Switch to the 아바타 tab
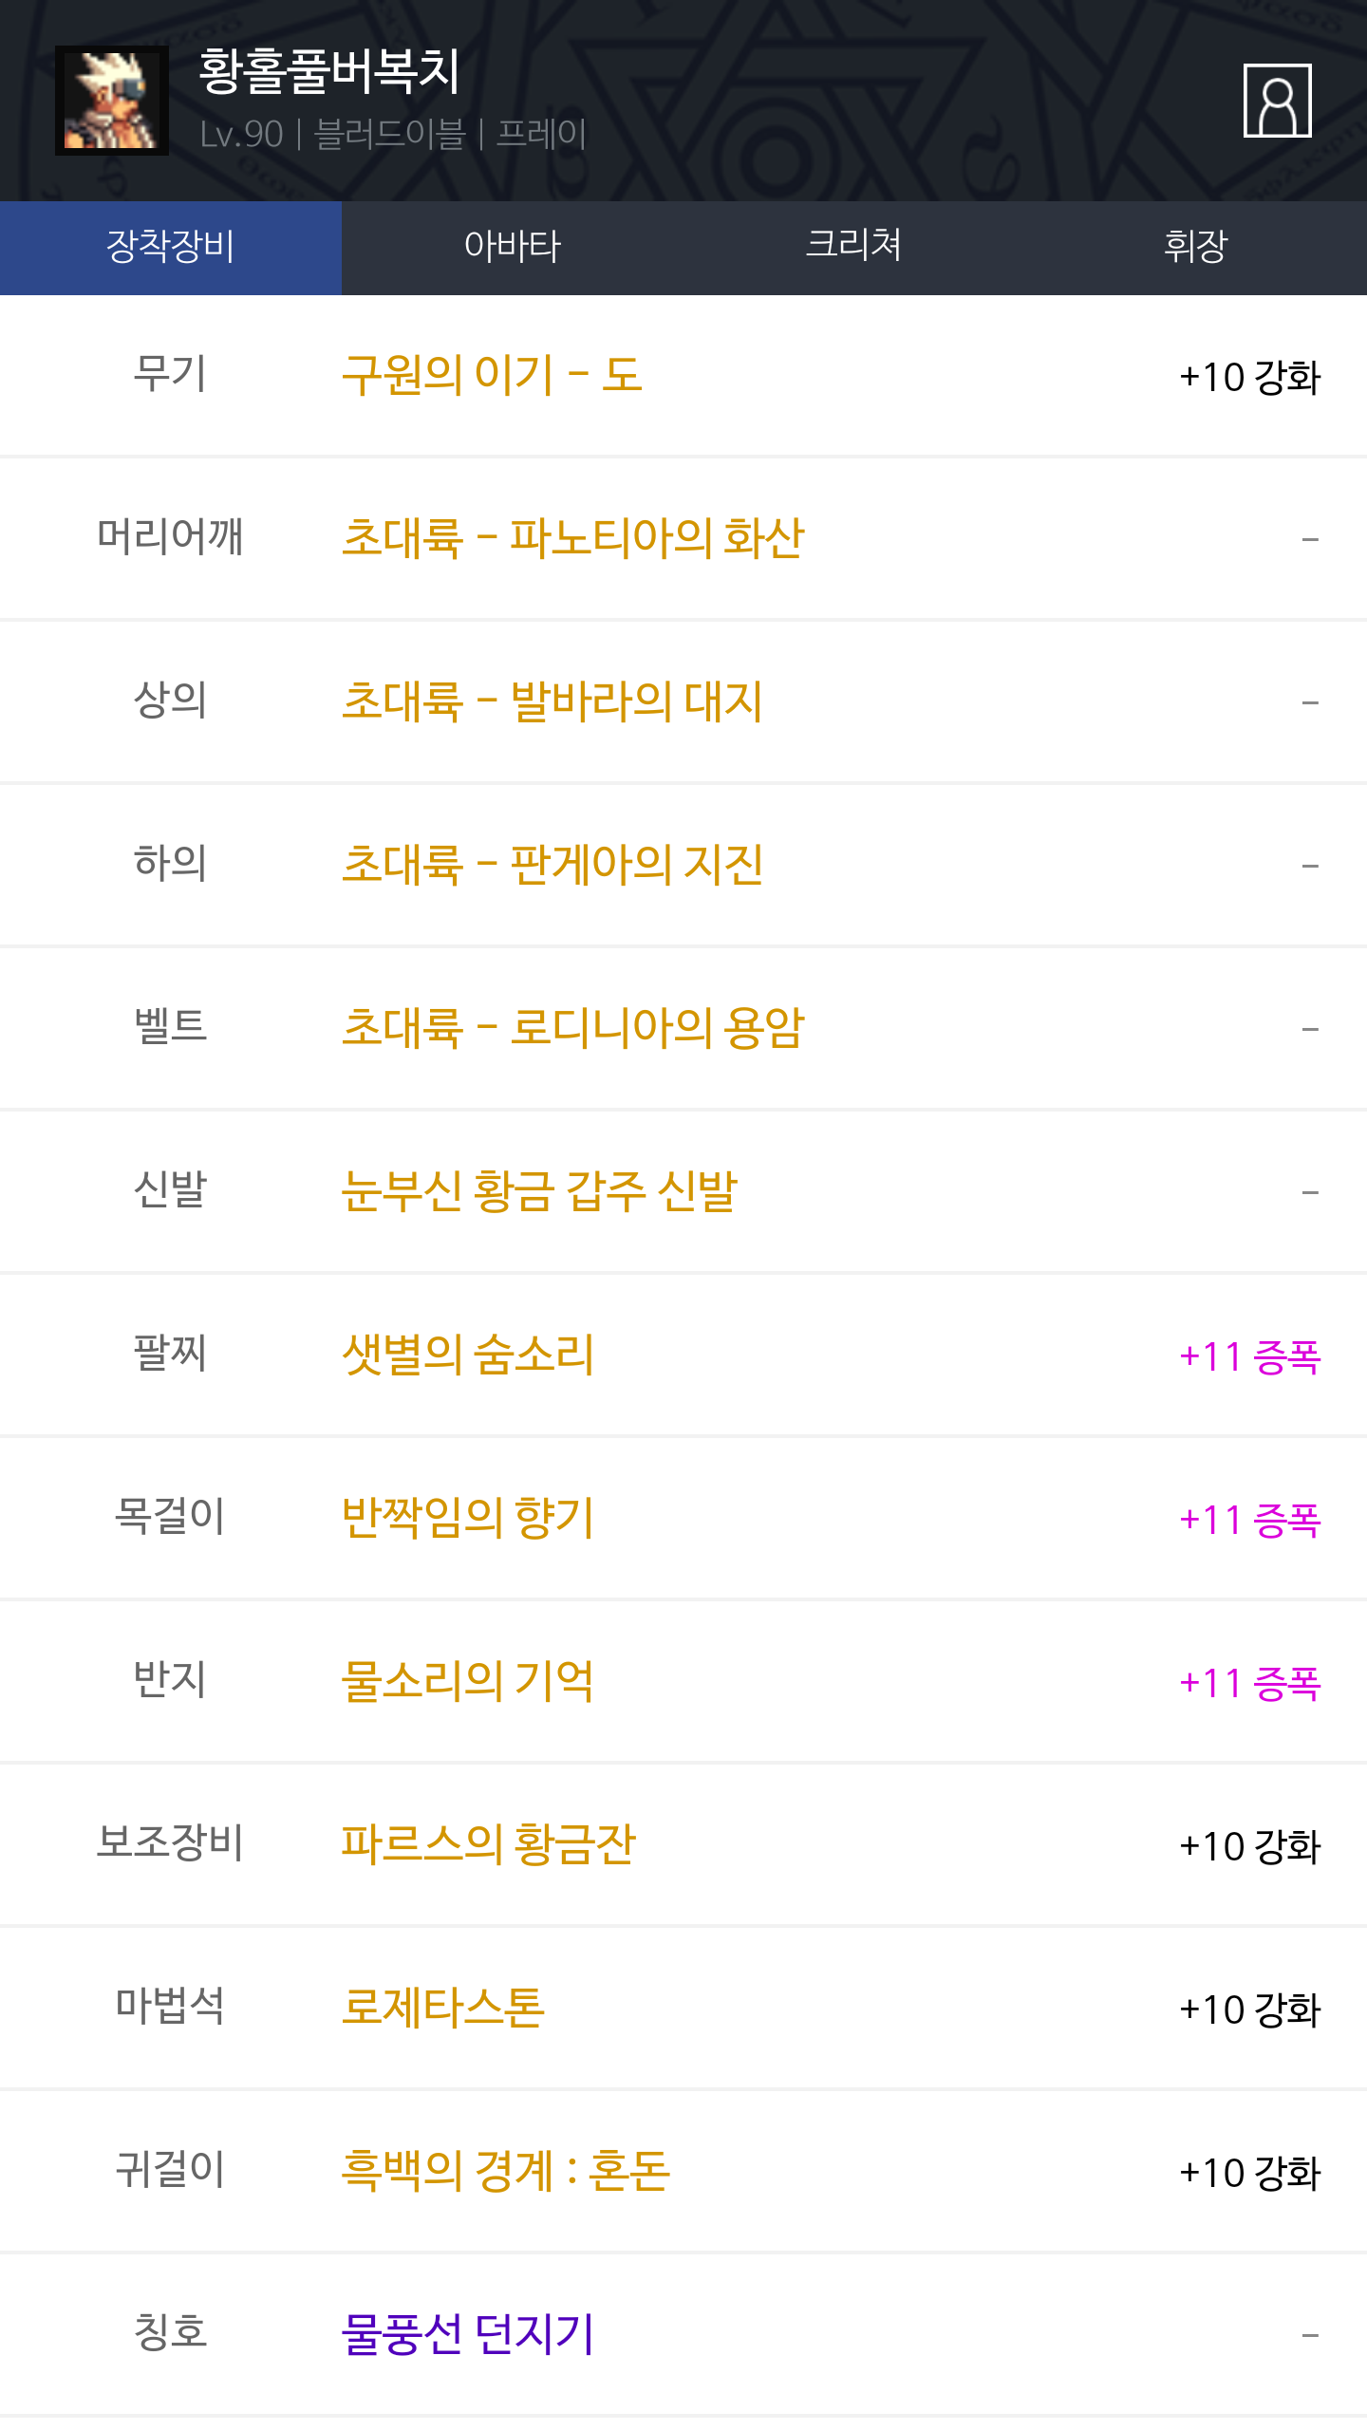The width and height of the screenshot is (1367, 2430). click(513, 247)
